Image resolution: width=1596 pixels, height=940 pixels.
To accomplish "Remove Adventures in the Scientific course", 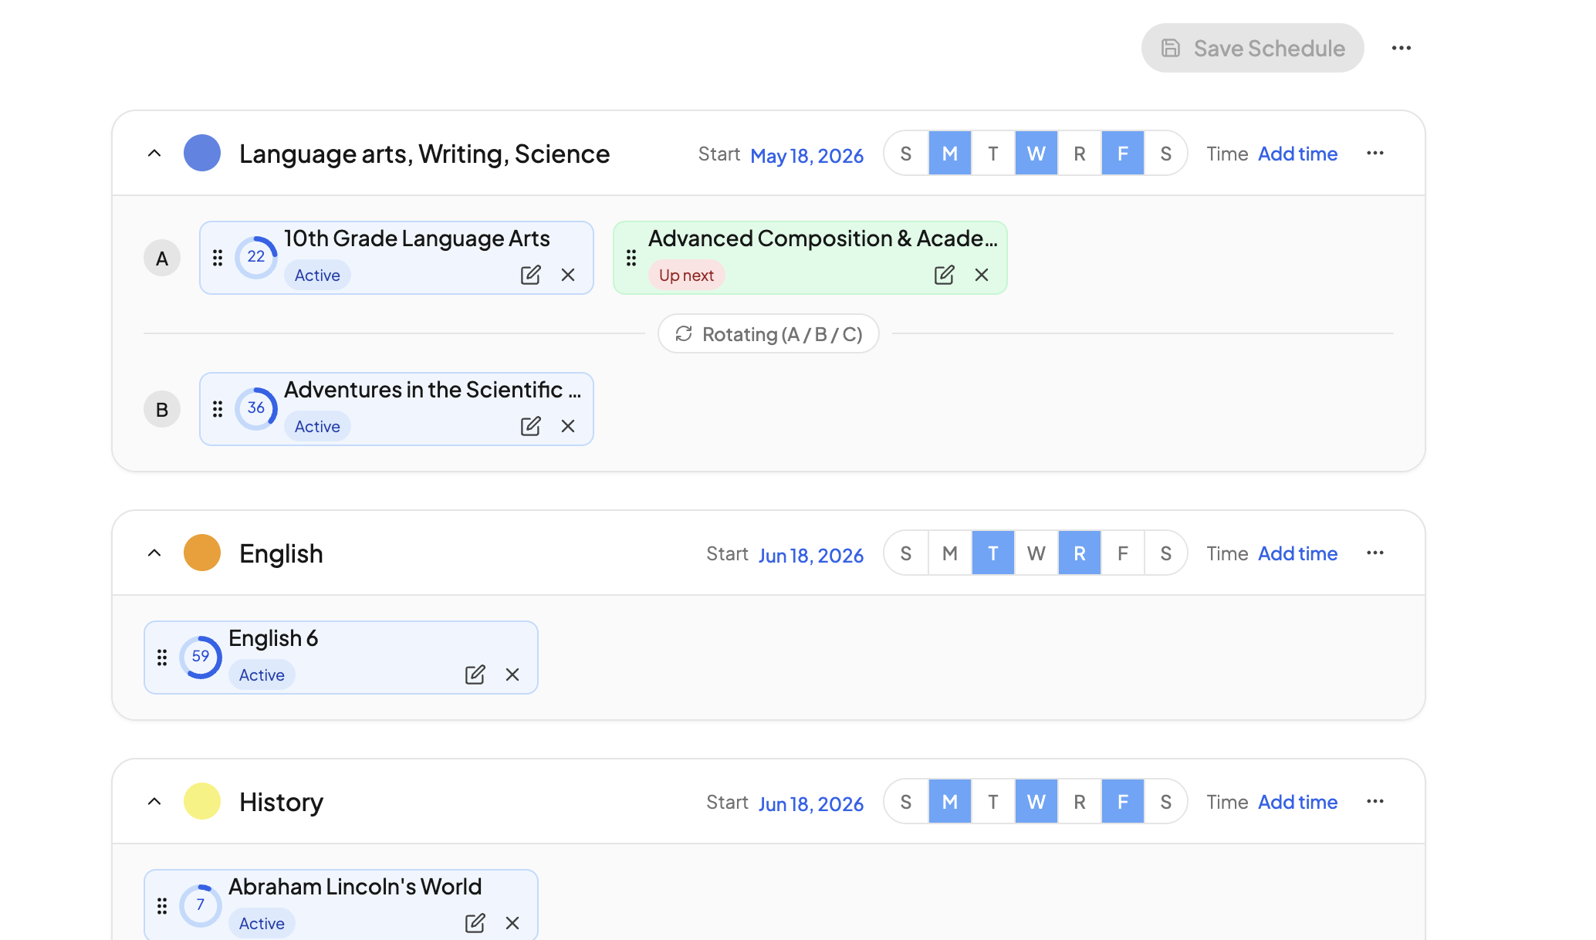I will point(568,426).
